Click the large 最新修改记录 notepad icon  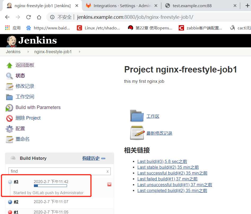137,133
